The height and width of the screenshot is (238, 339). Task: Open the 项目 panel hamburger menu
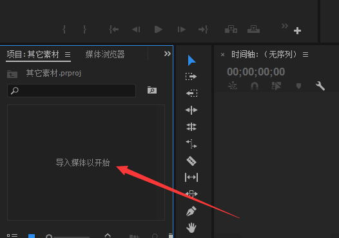coord(68,55)
